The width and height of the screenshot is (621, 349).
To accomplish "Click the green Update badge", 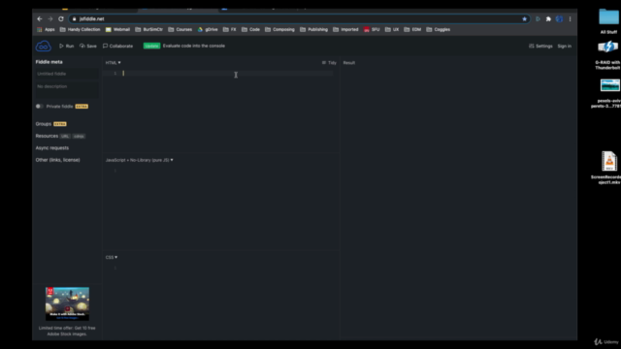I will coord(151,46).
